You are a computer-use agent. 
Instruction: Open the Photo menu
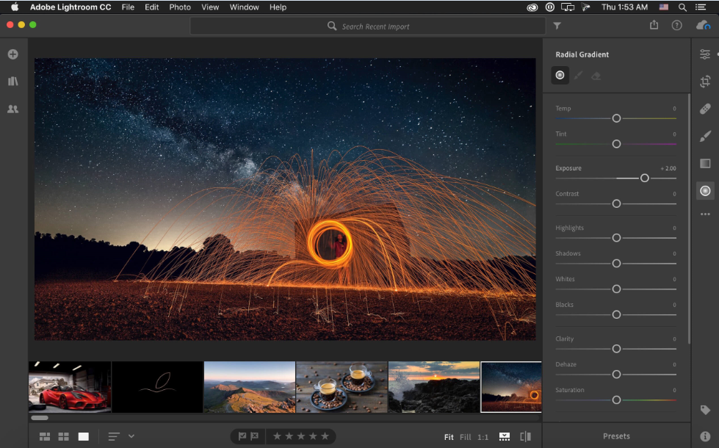point(180,7)
